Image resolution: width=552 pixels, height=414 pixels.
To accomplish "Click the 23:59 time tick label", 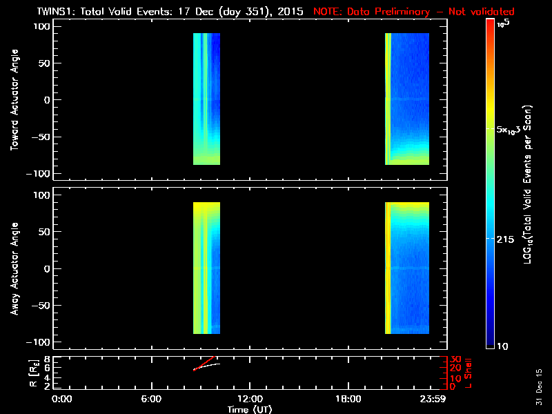I will pyautogui.click(x=435, y=399).
